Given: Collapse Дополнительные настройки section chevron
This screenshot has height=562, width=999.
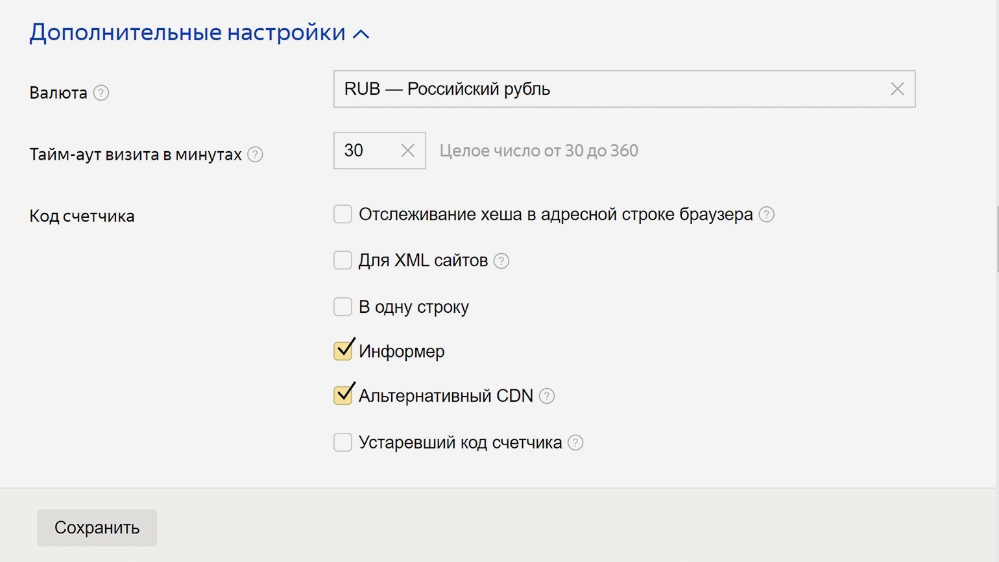Looking at the screenshot, I should pos(361,34).
